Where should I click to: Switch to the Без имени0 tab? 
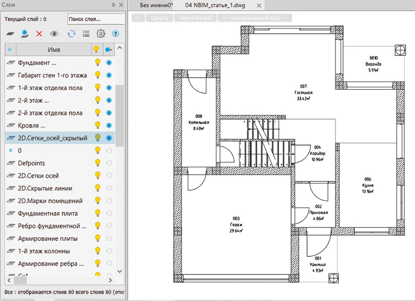click(x=156, y=5)
